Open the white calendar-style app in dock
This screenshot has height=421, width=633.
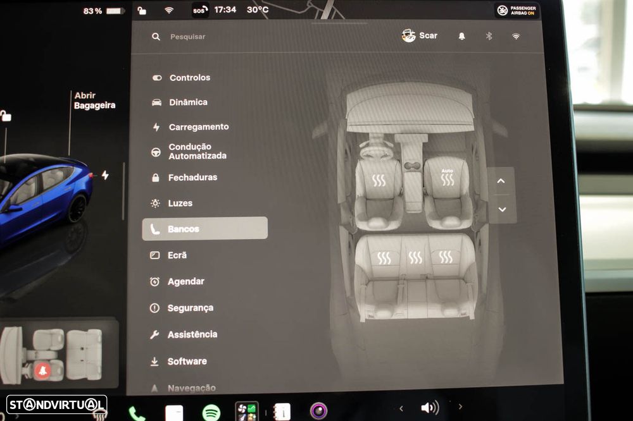[x=174, y=413]
